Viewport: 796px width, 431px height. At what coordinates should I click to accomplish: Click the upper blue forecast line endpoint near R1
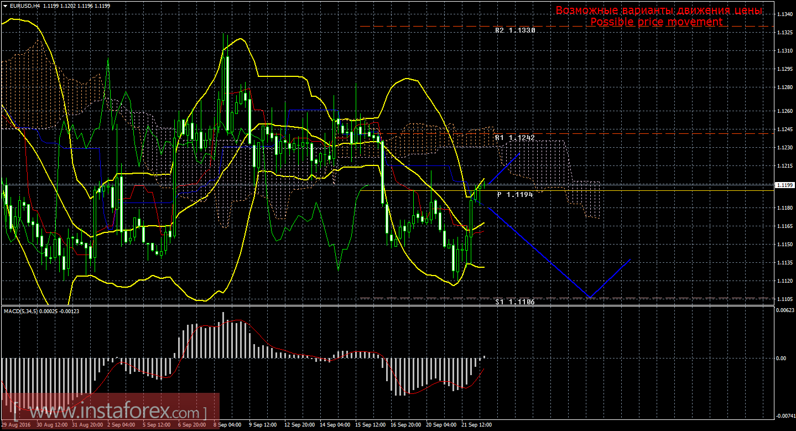(x=519, y=153)
